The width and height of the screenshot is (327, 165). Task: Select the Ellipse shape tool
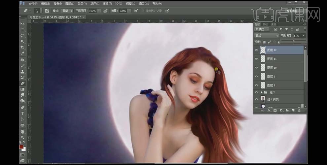pyautogui.click(x=22, y=125)
